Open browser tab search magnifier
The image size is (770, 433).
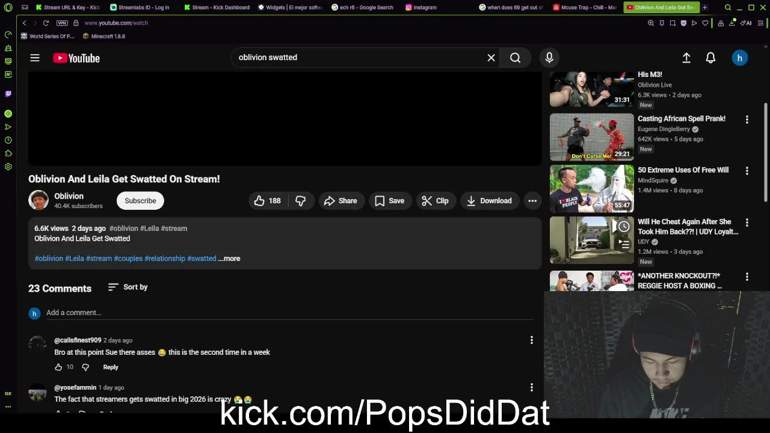click(x=728, y=7)
